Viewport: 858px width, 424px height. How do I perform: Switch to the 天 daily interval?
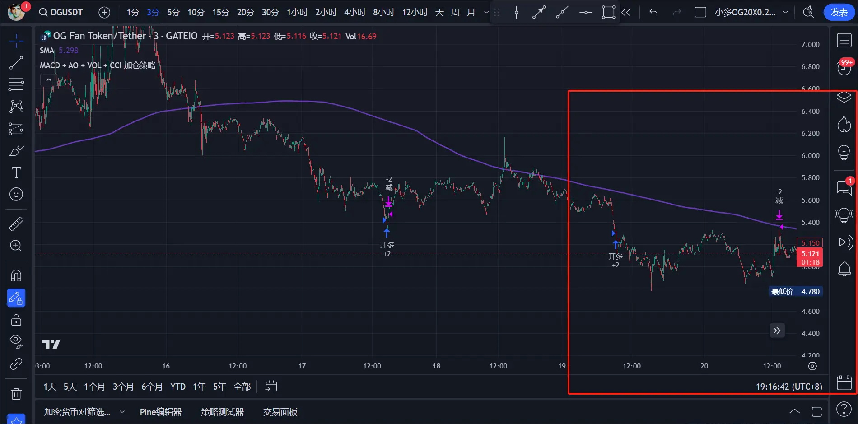(x=439, y=12)
